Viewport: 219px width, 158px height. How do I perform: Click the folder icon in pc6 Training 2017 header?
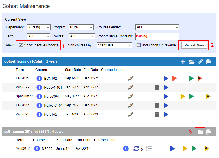click(200, 132)
